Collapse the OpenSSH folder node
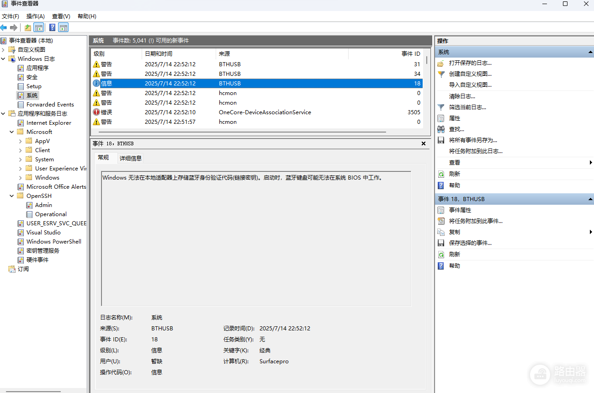Screen dimensions: 594x393 click(12, 196)
